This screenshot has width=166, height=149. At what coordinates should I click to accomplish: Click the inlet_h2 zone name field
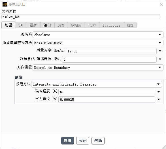tap(81, 17)
